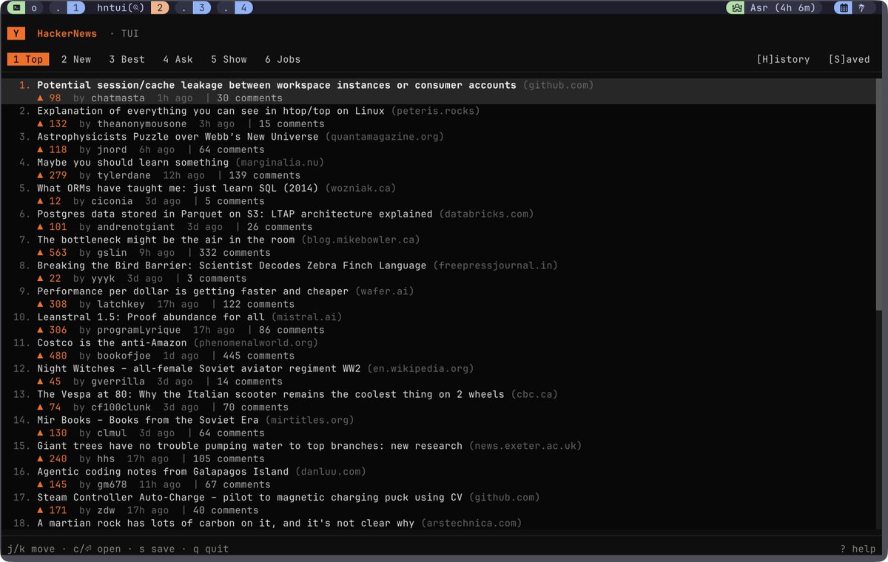Screen dimensions: 888x562
Task: Click the author name 'tylerdane'
Action: [124, 175]
